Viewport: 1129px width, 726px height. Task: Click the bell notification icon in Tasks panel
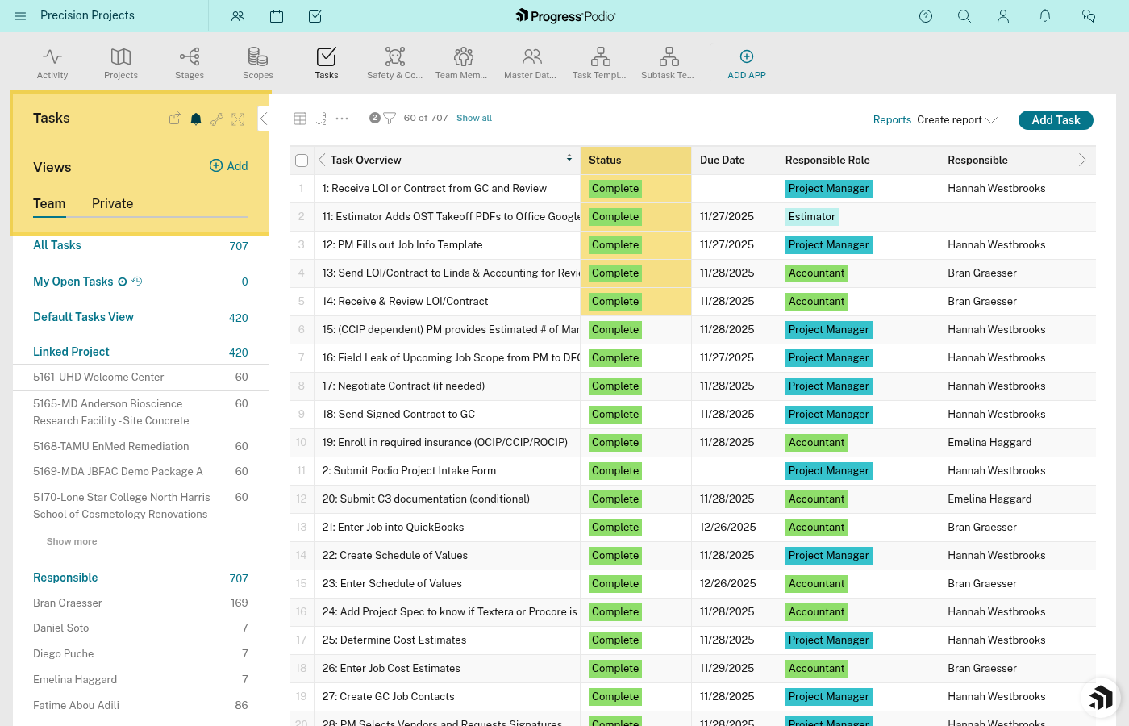(x=195, y=119)
